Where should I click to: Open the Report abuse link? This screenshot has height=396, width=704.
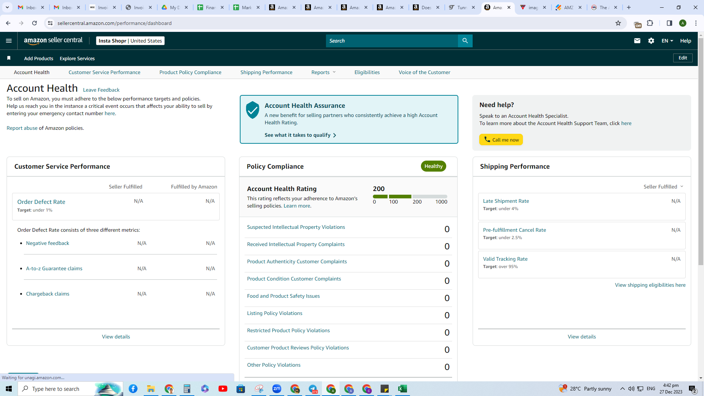click(x=22, y=128)
